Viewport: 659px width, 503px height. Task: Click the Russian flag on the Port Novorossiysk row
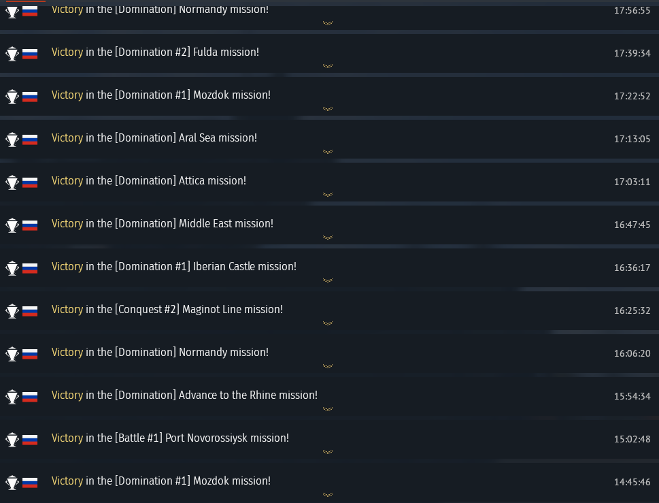pyautogui.click(x=30, y=440)
